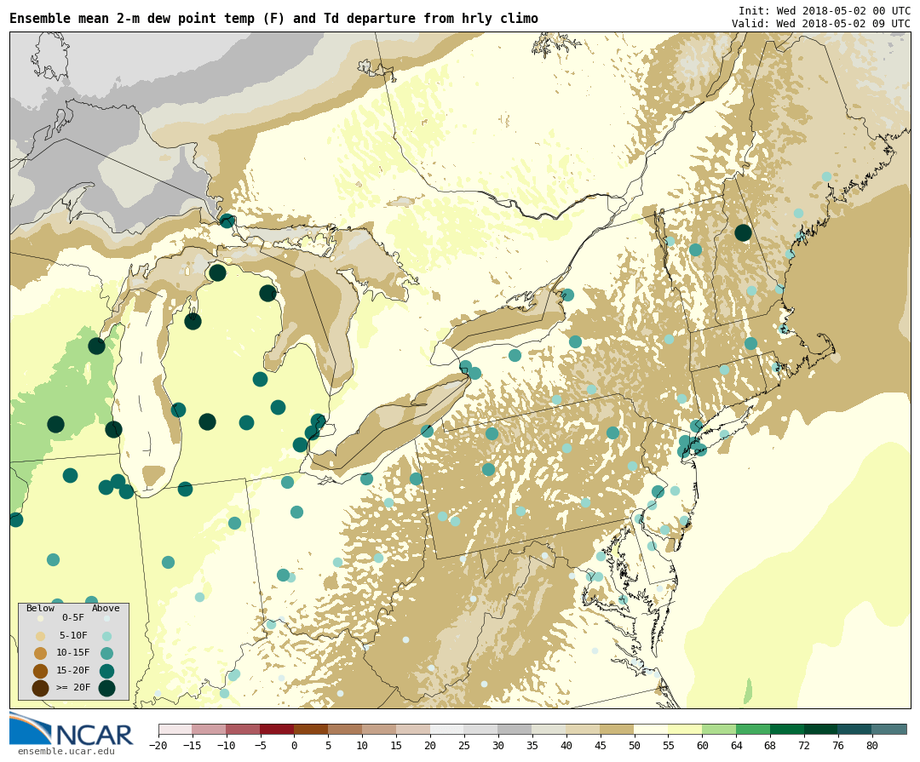
Task: Click the NCAR logo
Action: point(71,730)
